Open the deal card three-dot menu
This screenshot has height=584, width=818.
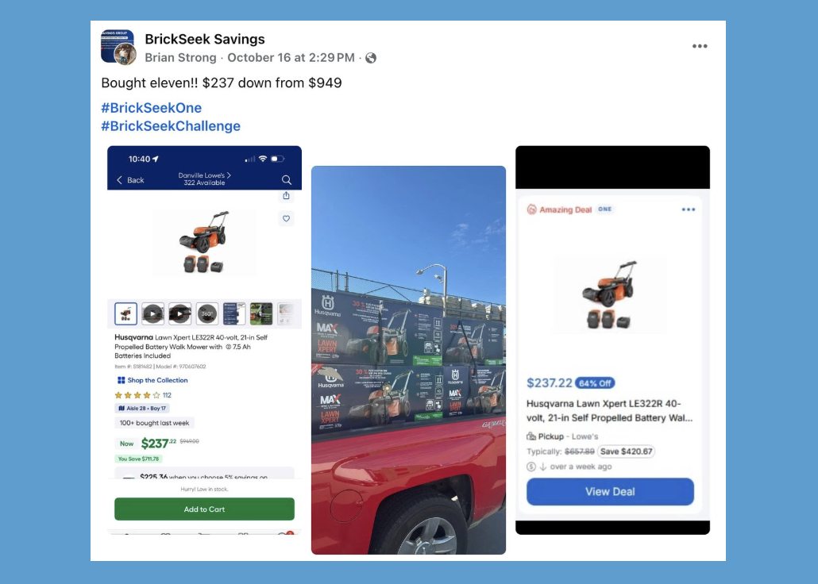[x=688, y=209]
